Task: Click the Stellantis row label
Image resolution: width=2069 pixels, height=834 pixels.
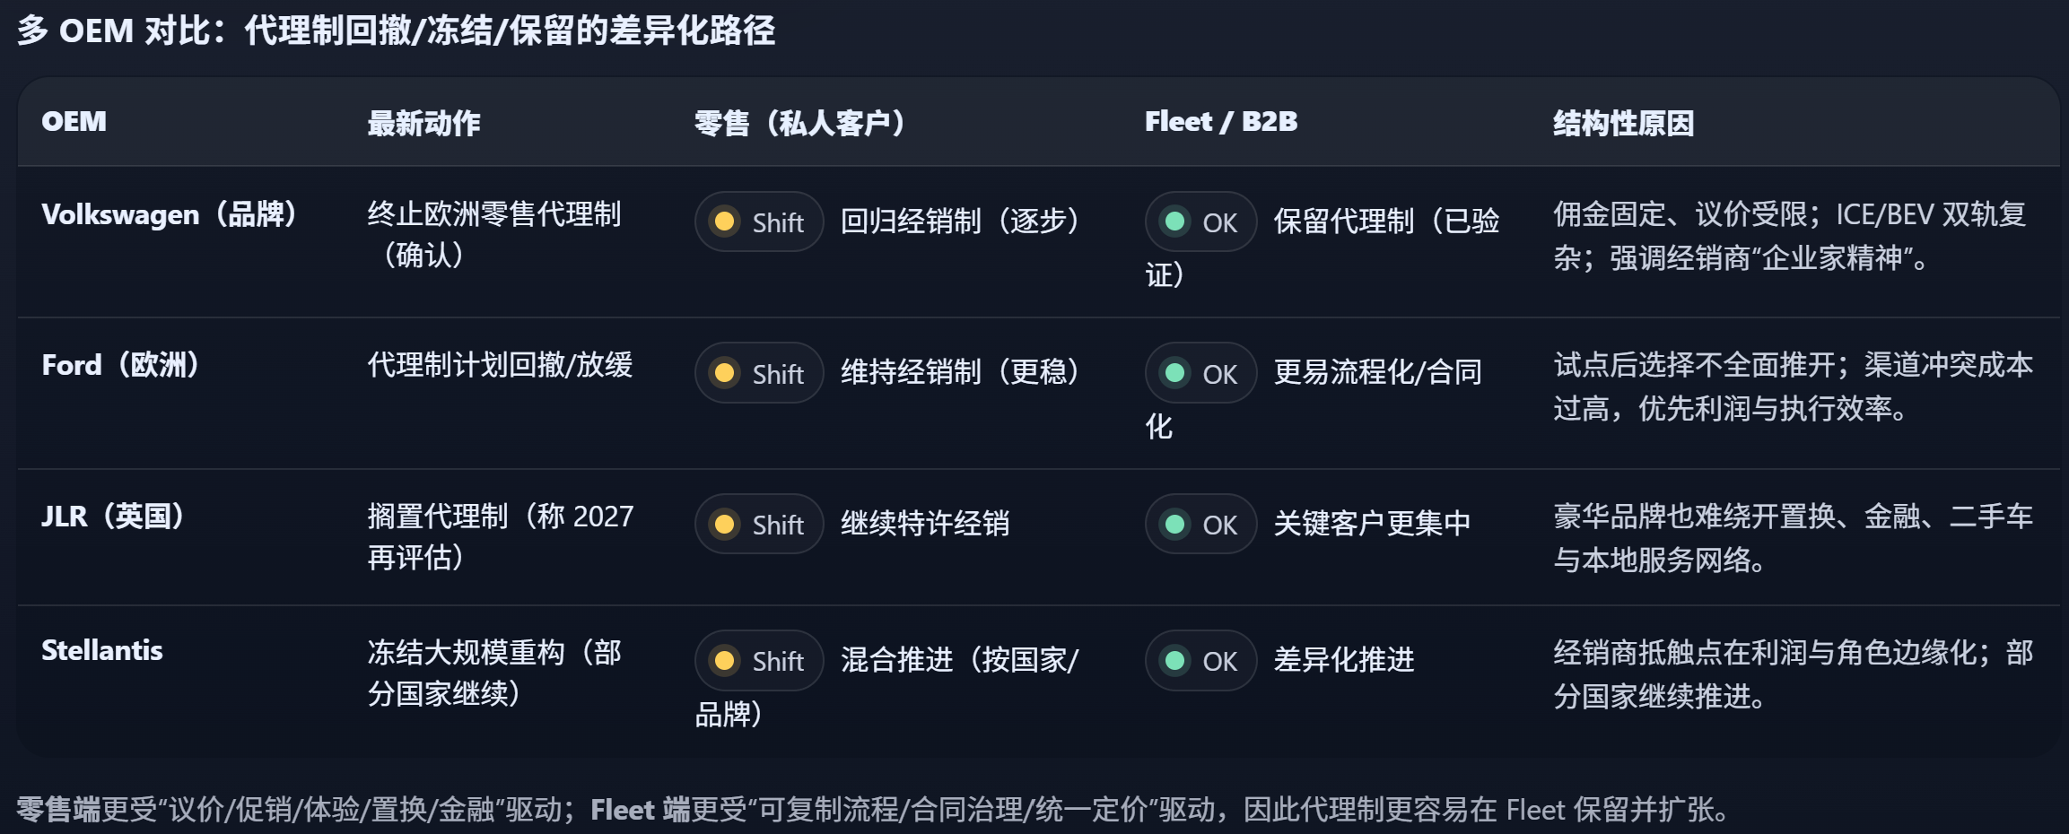Action: tap(102, 650)
